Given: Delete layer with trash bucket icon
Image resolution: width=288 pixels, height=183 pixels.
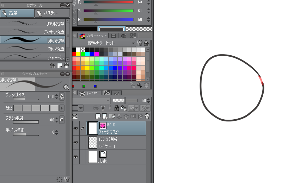Looking at the screenshot, I should click(x=147, y=116).
